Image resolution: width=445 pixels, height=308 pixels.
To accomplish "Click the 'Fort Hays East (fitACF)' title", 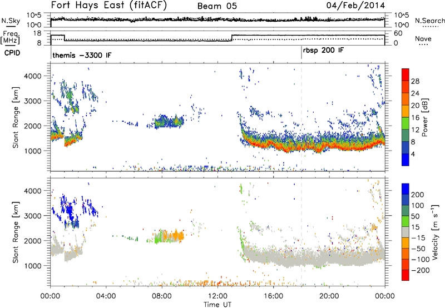I will [x=108, y=6].
